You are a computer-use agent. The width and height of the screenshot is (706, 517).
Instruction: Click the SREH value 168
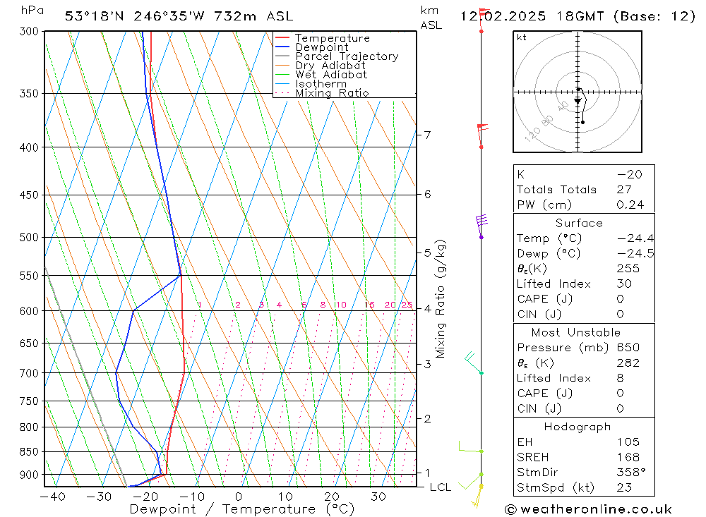[x=628, y=457]
